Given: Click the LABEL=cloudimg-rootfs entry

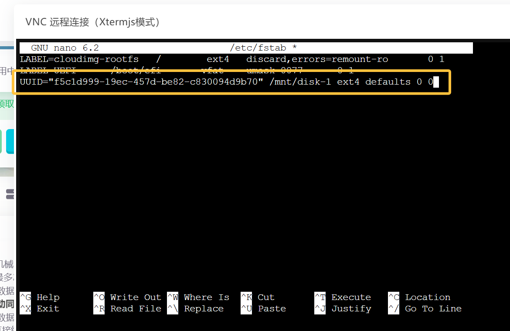Looking at the screenshot, I should click(x=79, y=59).
